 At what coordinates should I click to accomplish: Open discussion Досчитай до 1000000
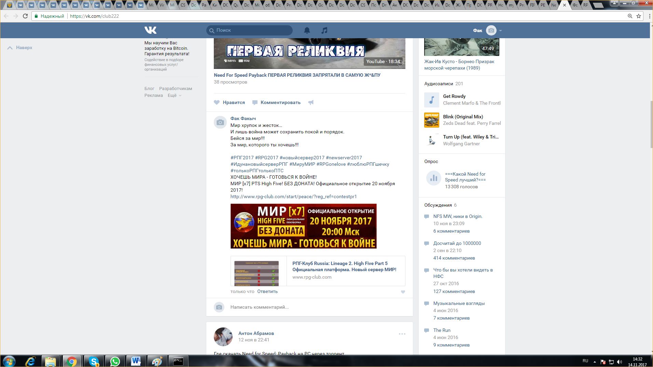[x=457, y=243]
